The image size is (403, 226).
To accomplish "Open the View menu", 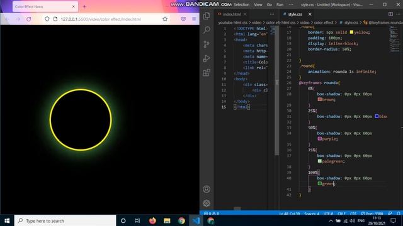I will click(258, 4).
